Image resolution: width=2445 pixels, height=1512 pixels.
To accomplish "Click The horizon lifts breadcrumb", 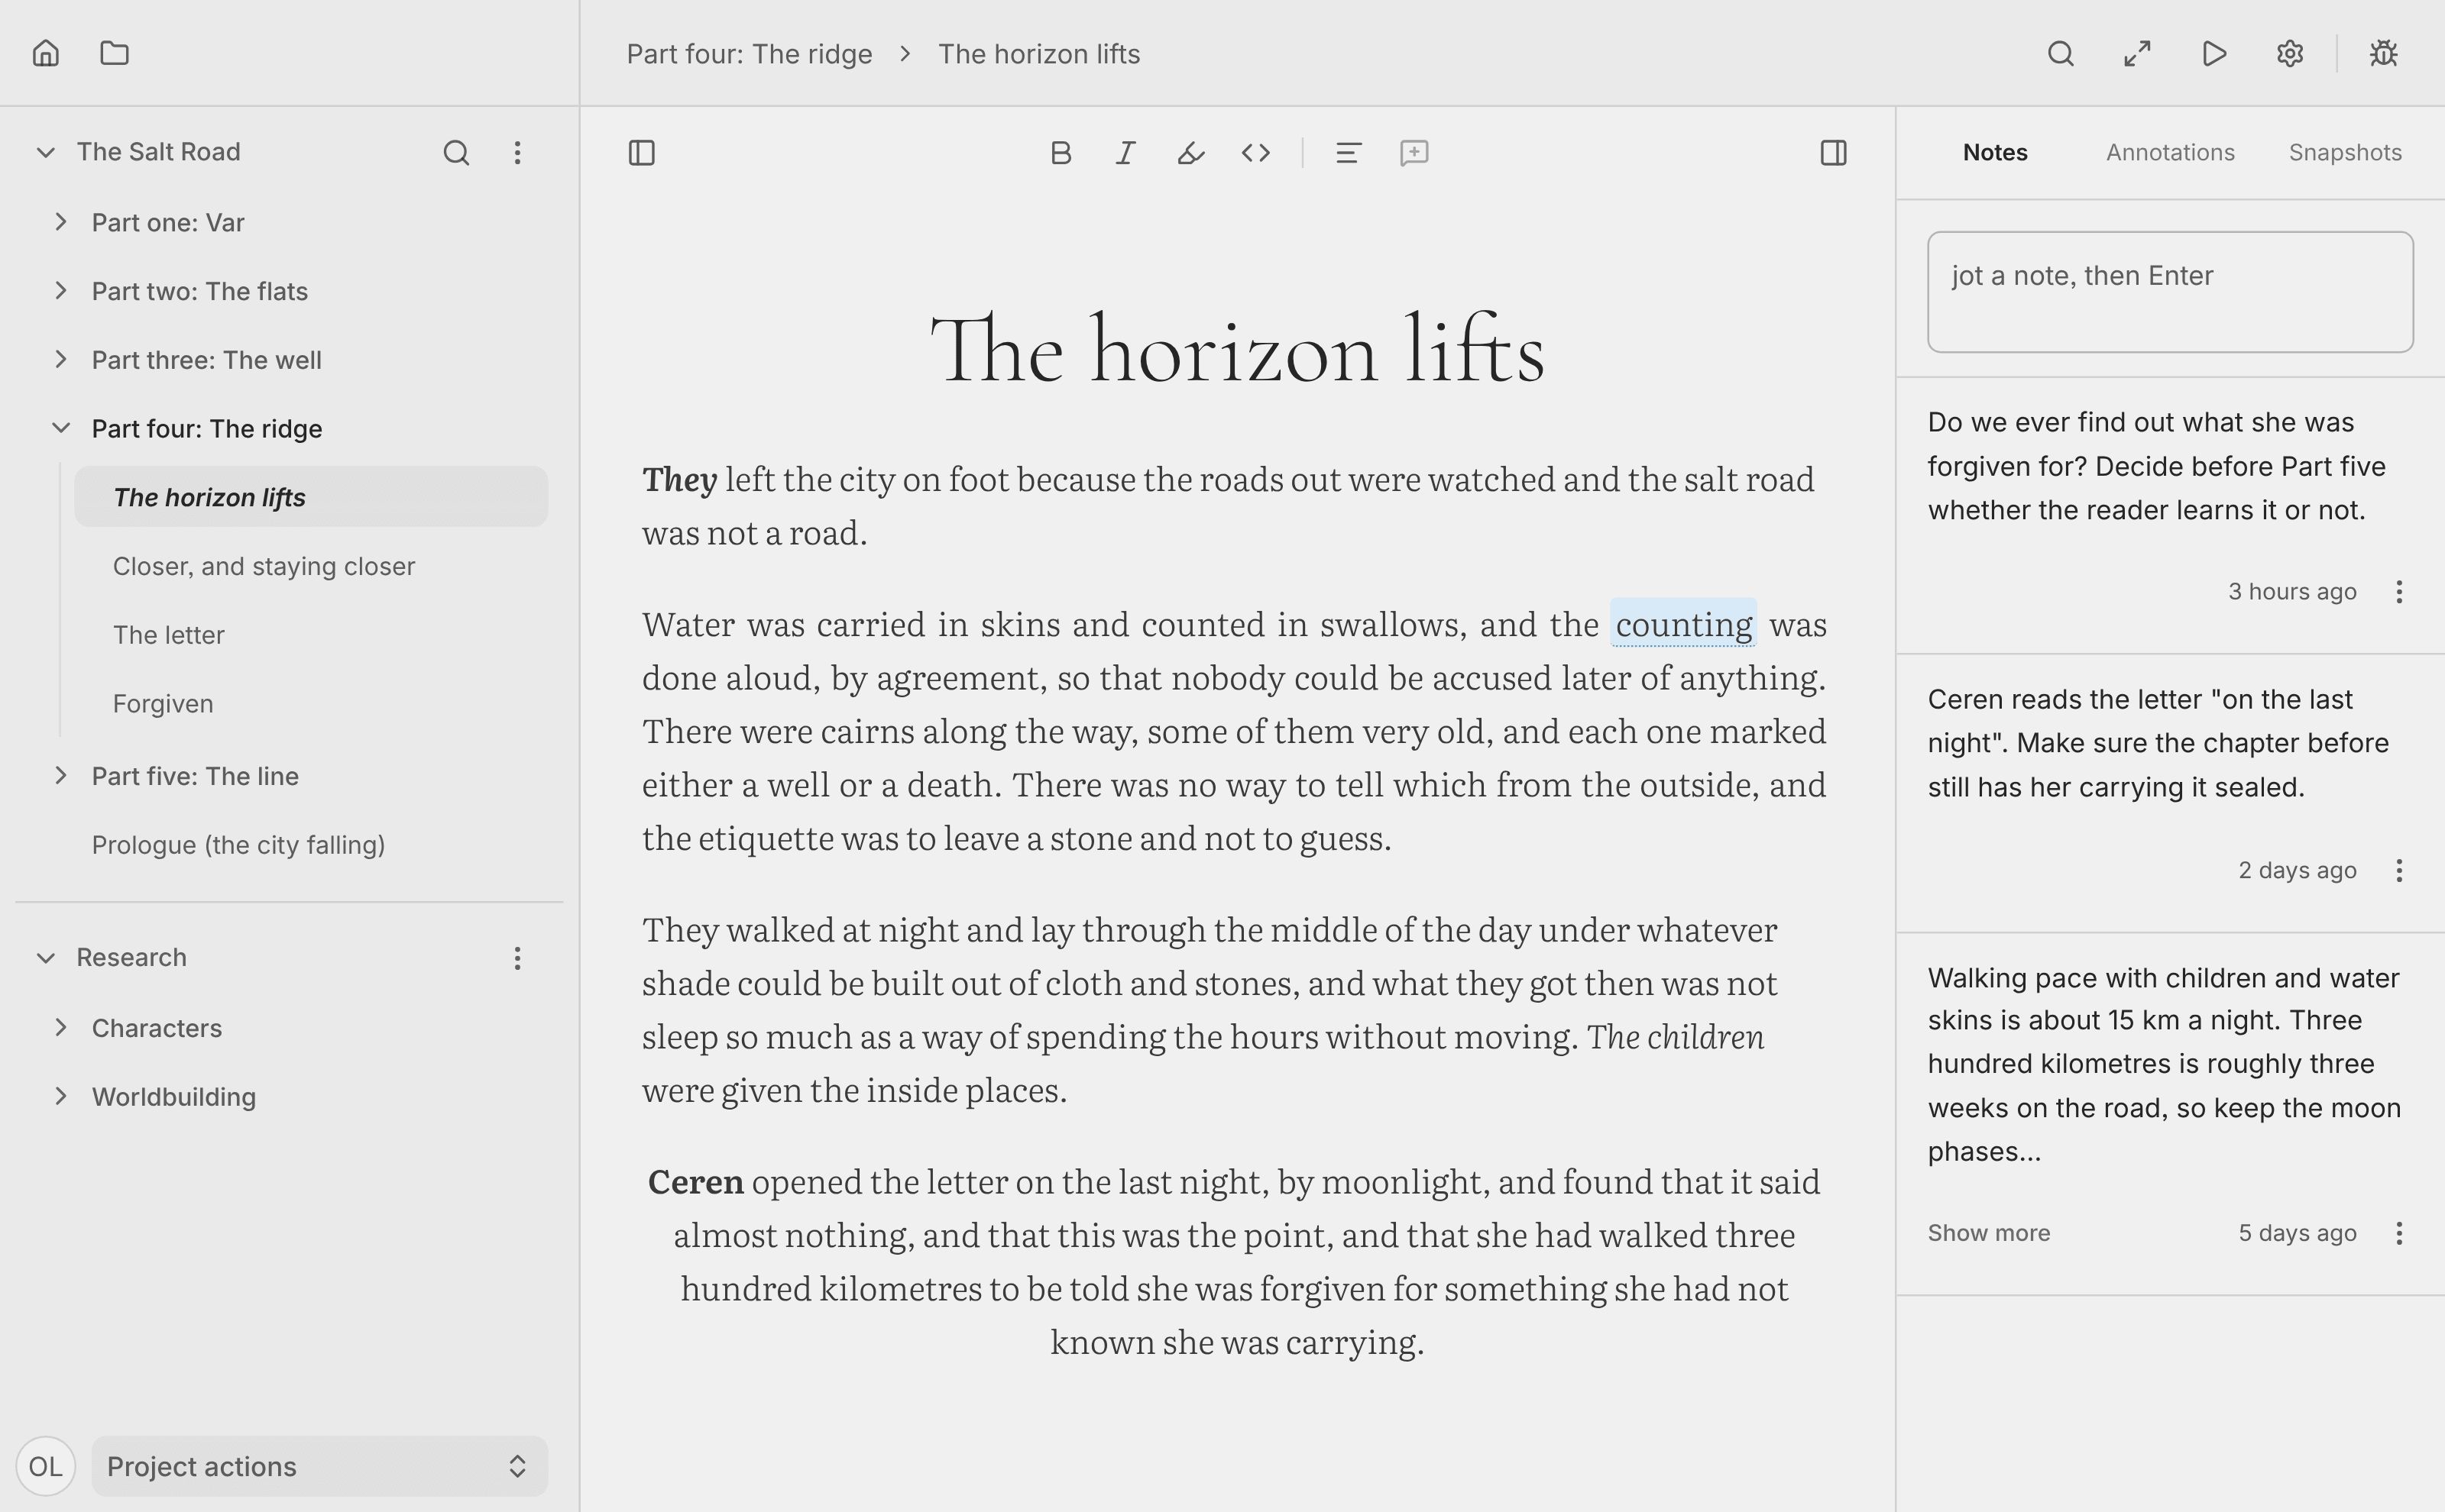I will pos(1038,54).
